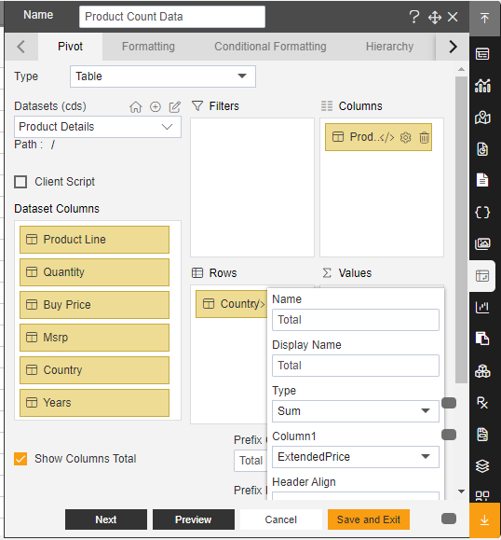Edit the dataset using the pencil icon
501x540 pixels.
(x=175, y=107)
